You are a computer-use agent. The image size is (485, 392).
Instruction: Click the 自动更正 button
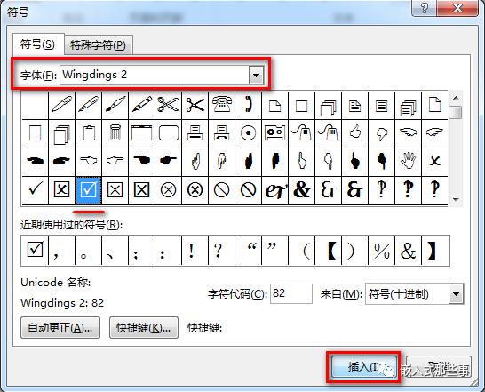60,328
